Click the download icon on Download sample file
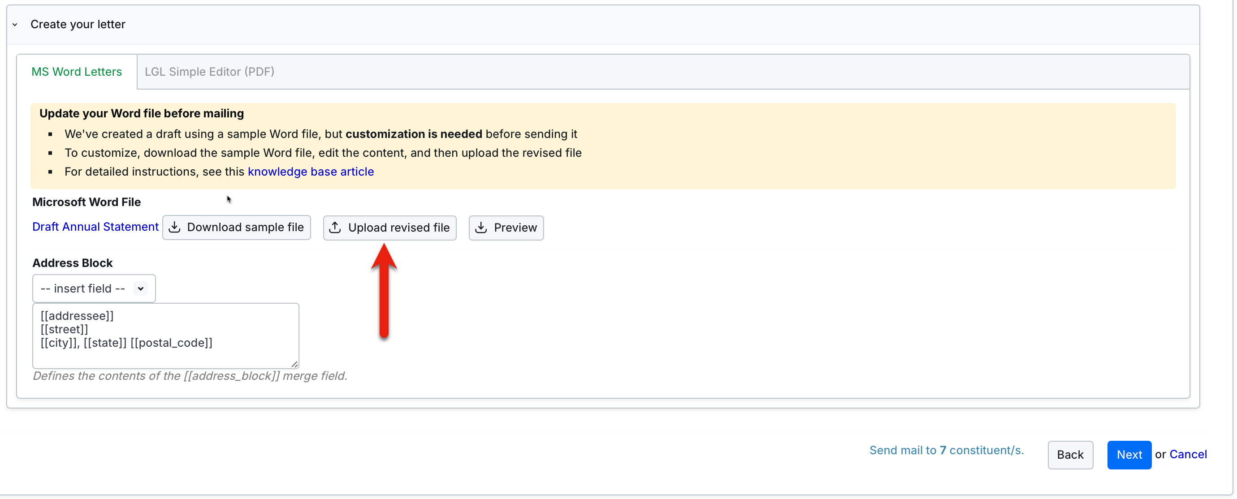Viewport: 1237px width, 499px height. (175, 227)
